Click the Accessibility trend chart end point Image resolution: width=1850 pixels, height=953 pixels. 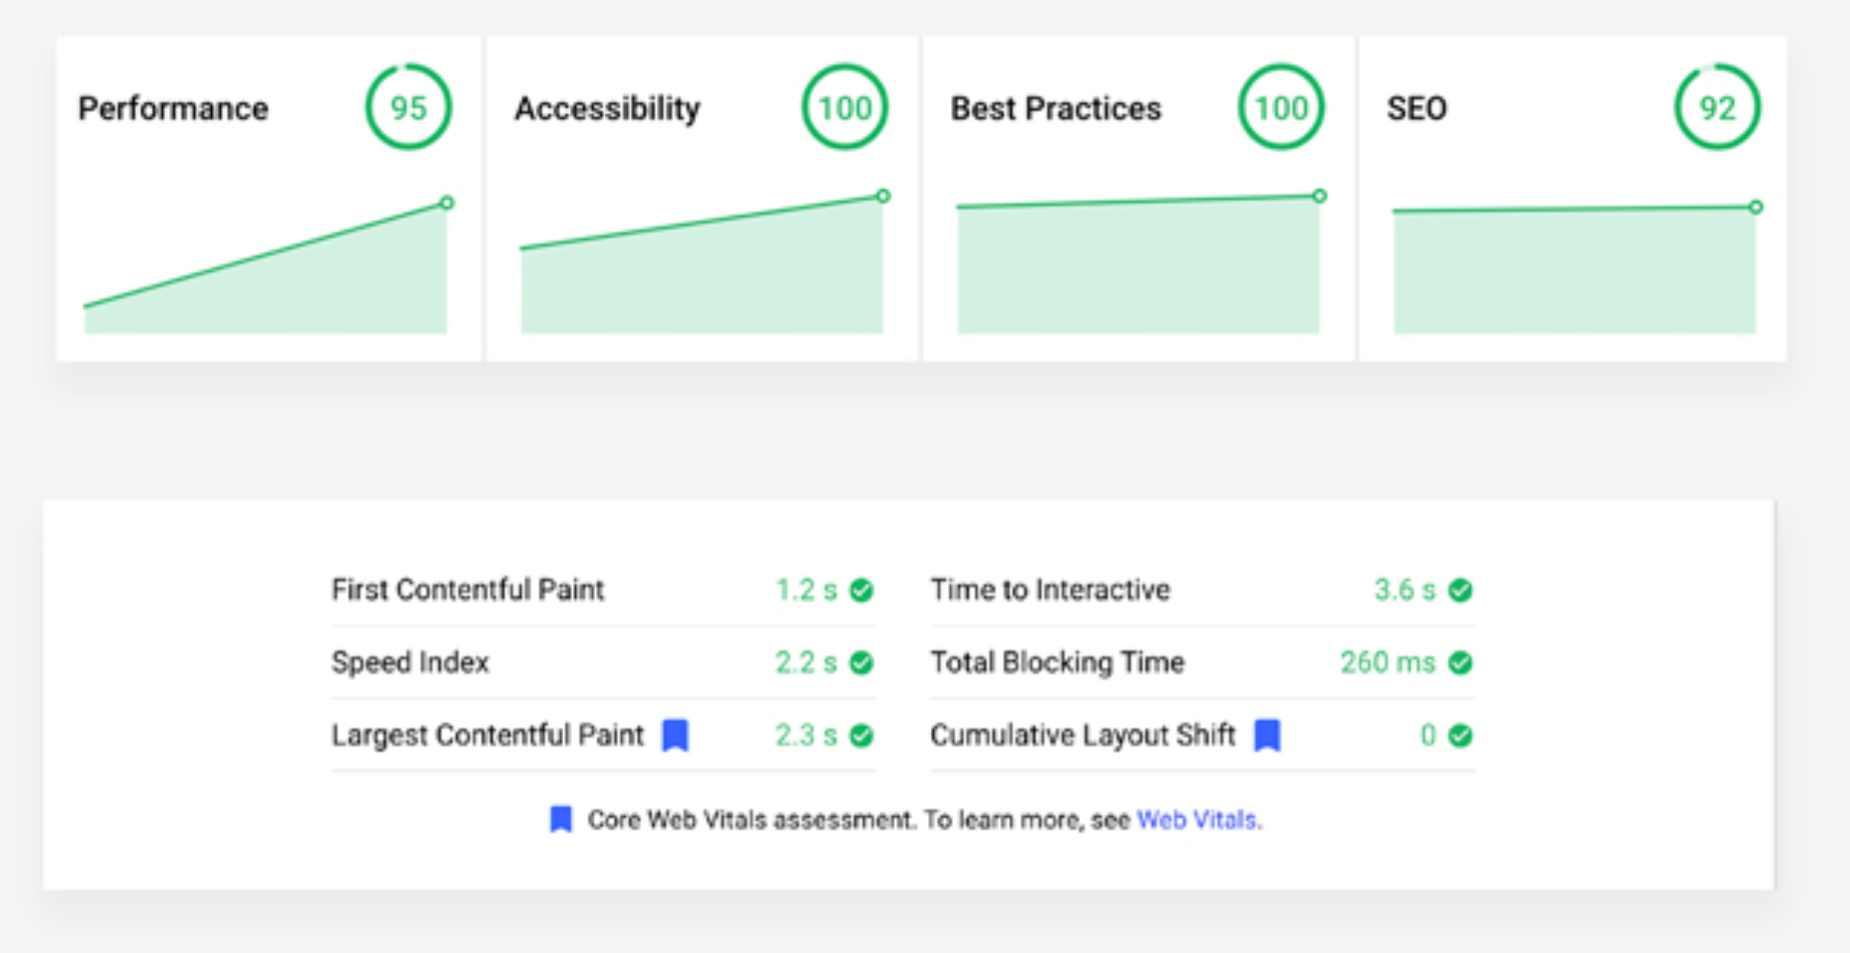[x=883, y=196]
